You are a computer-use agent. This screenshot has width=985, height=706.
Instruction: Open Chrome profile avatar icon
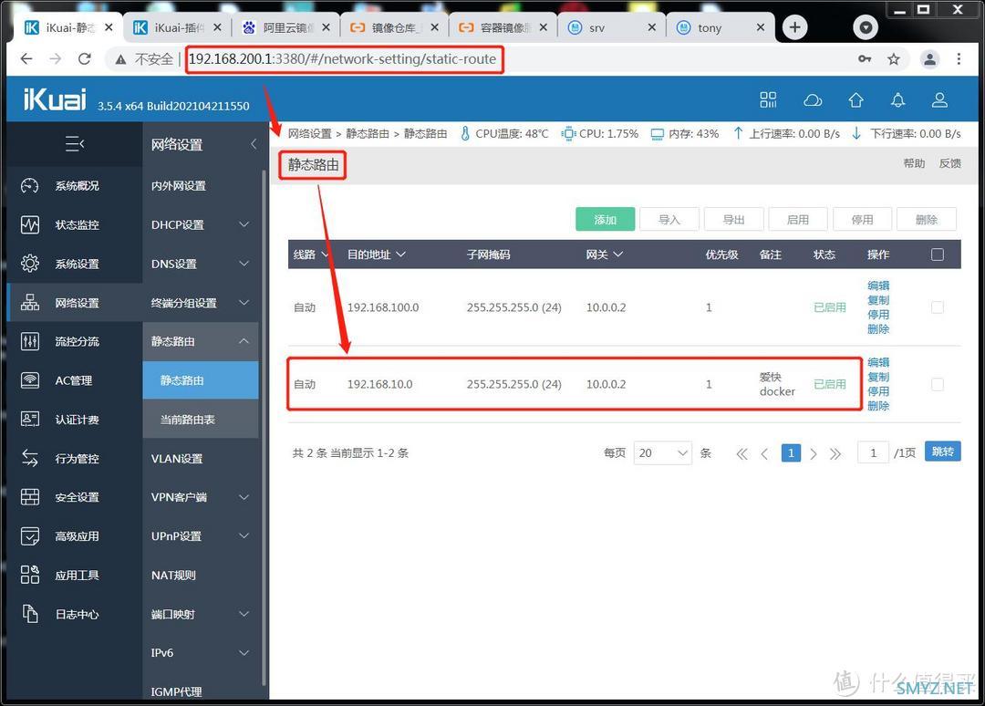click(x=929, y=59)
